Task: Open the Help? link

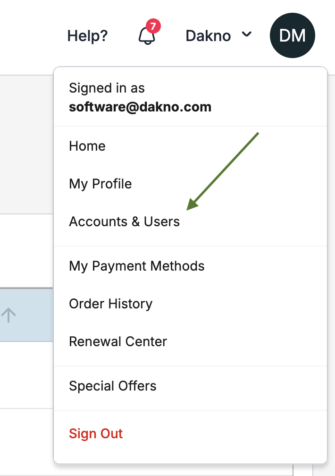Action: click(x=87, y=36)
